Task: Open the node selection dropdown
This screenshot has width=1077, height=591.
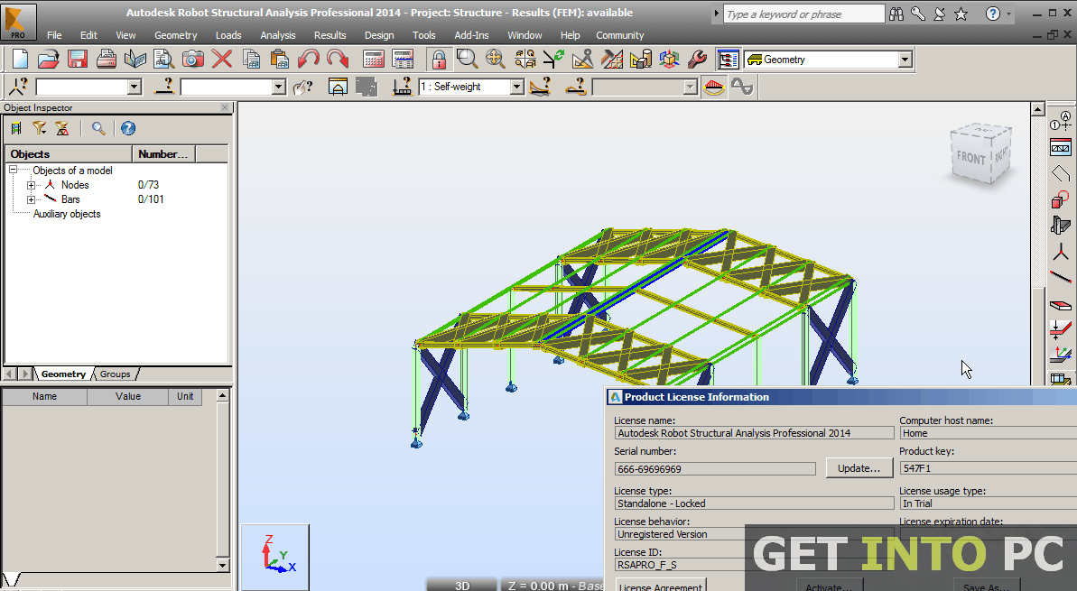Action: [135, 88]
